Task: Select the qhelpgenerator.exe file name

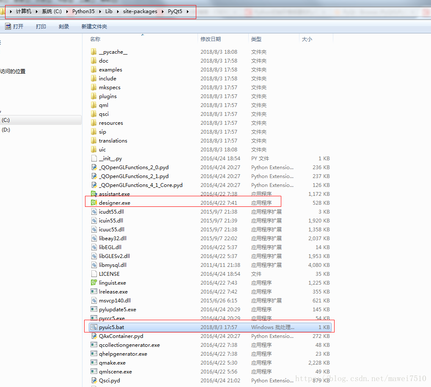Action: point(123,354)
